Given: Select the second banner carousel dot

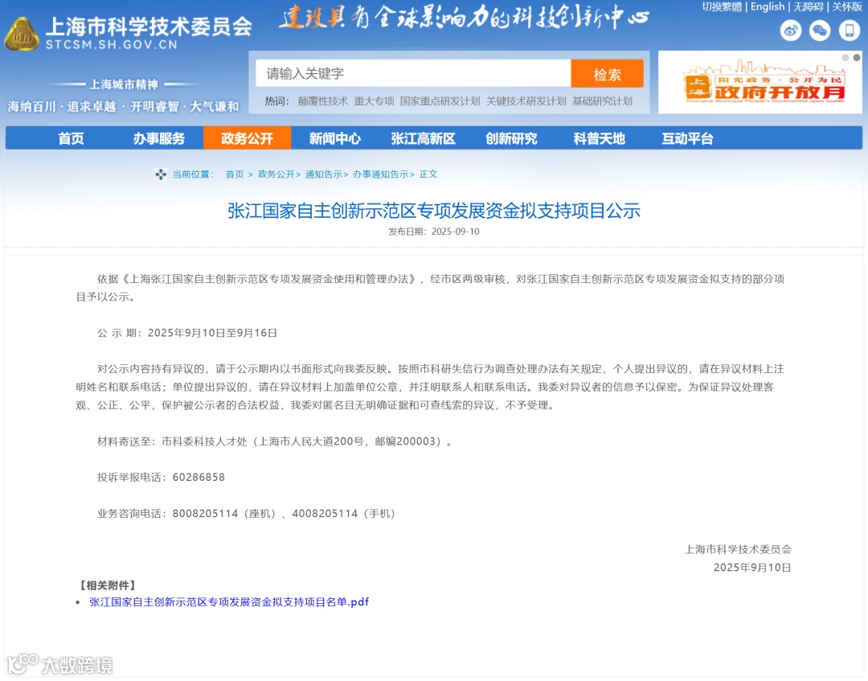Looking at the screenshot, I should click(x=857, y=58).
